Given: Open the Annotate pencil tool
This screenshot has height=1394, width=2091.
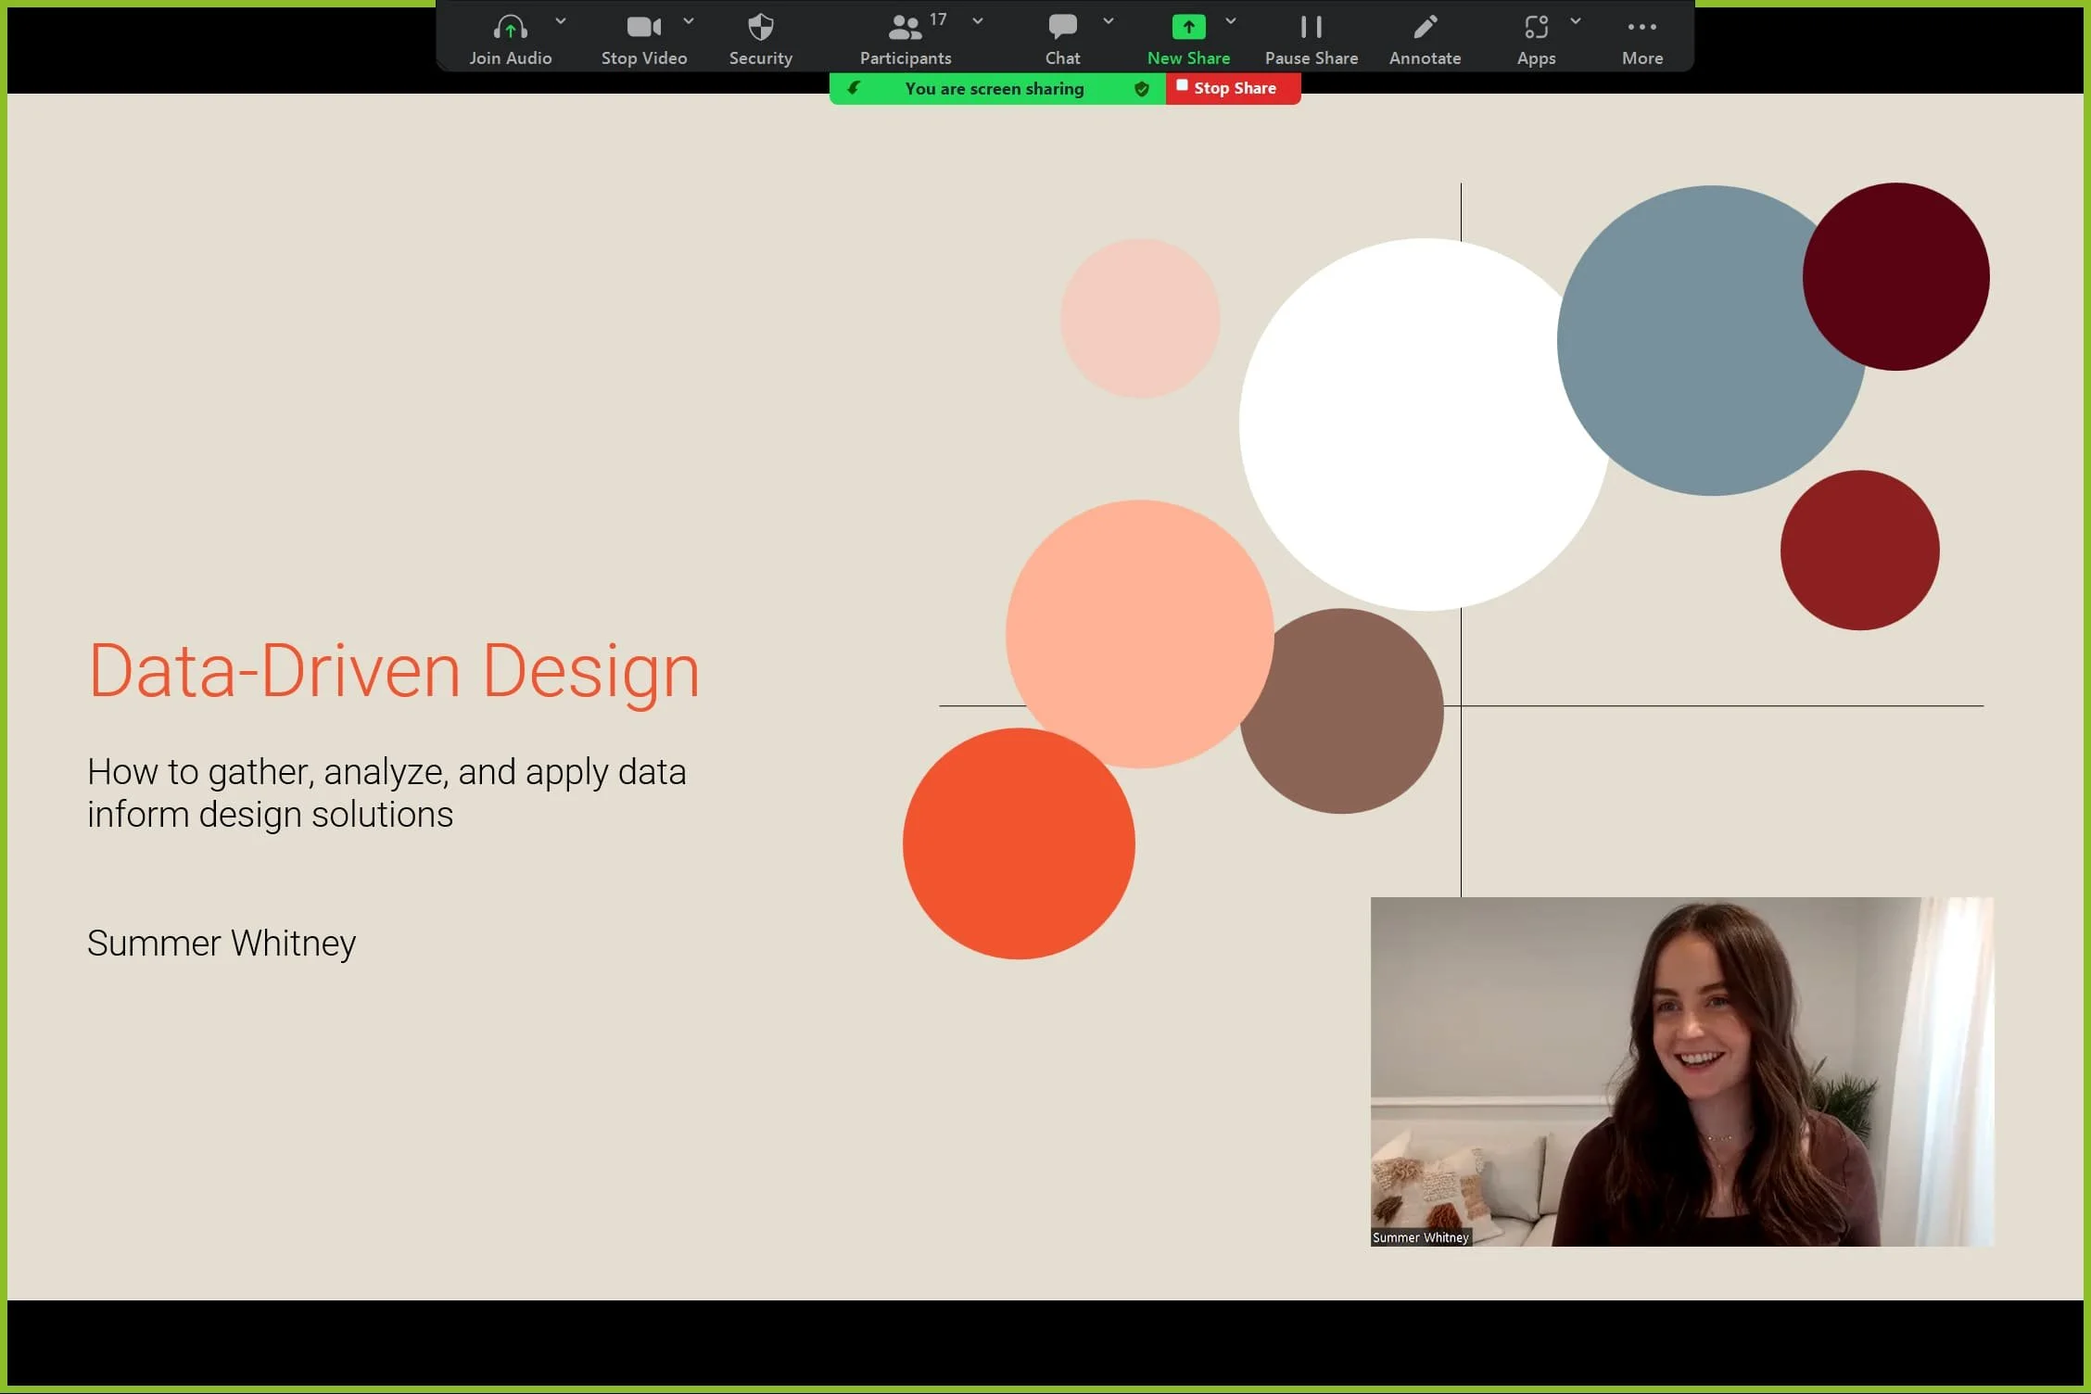Looking at the screenshot, I should [x=1425, y=28].
